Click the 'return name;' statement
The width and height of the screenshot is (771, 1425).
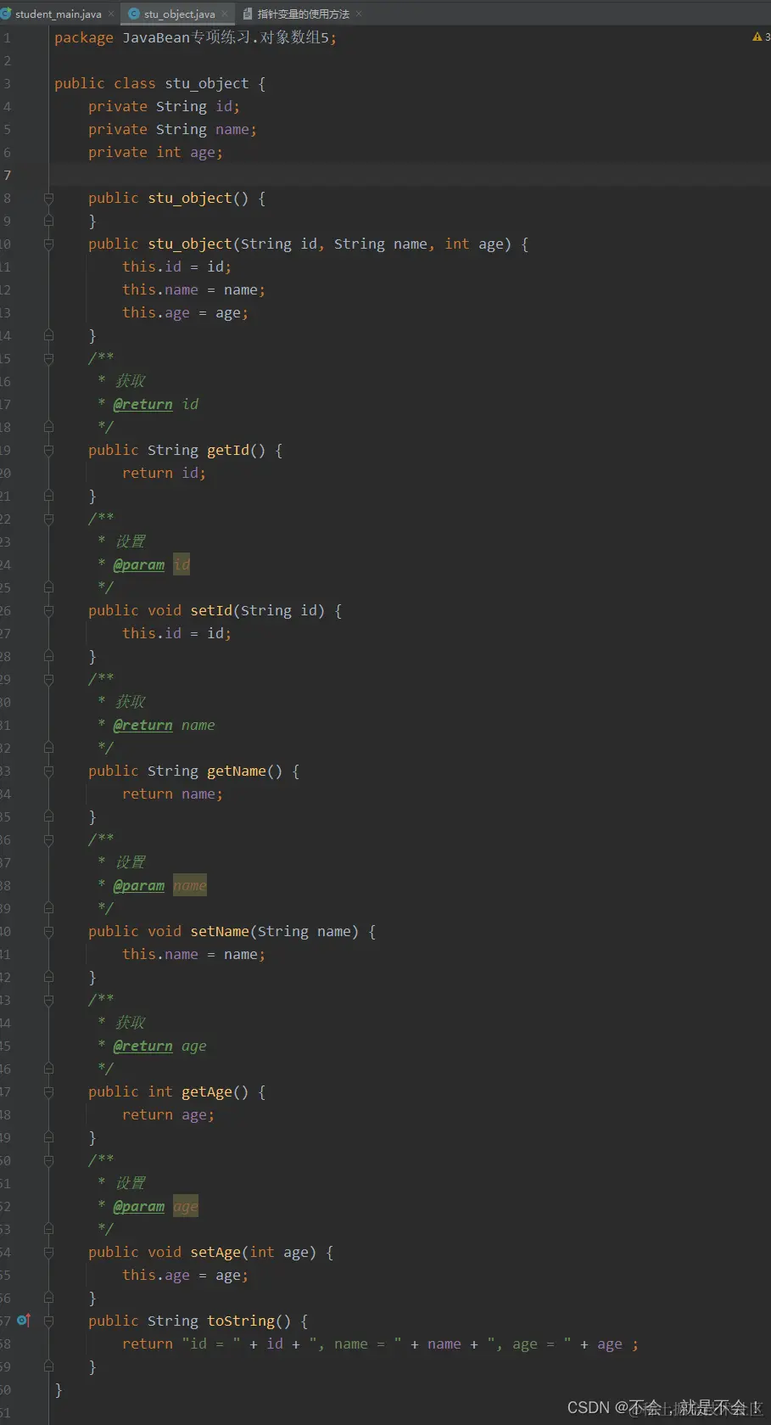173,794
